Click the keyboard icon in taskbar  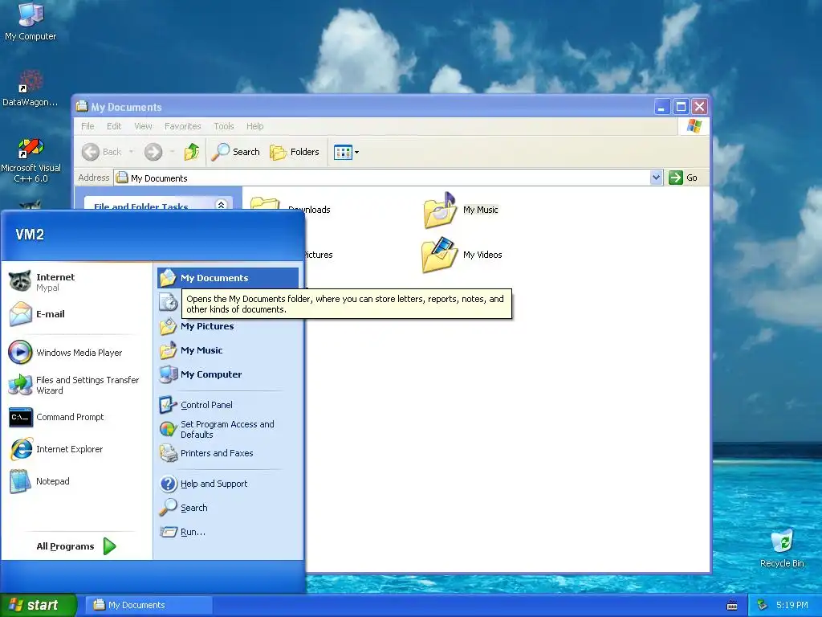732,606
